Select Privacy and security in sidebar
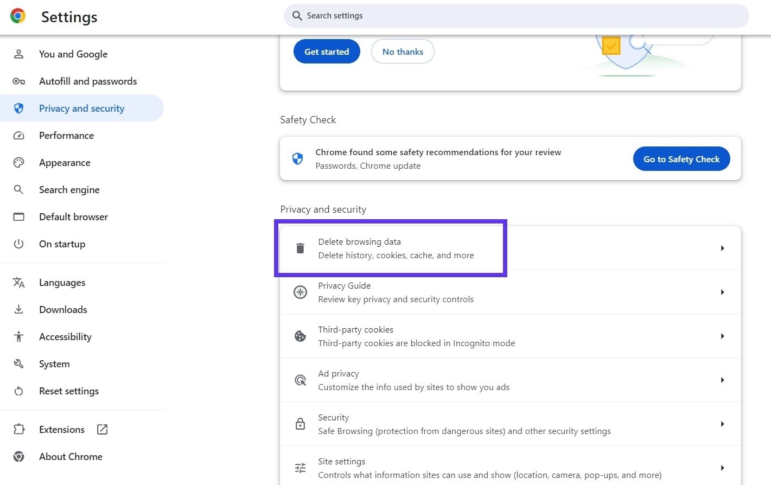Screen dimensions: 771x485 click(81, 108)
